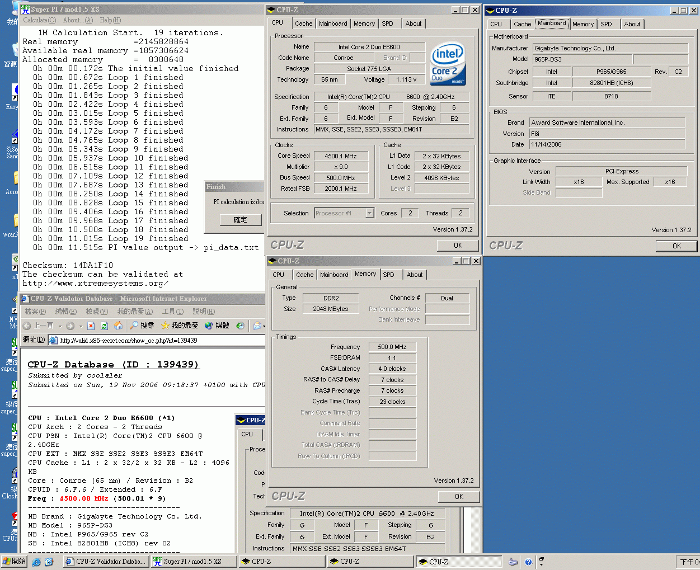Click the IE Home button

(118, 326)
